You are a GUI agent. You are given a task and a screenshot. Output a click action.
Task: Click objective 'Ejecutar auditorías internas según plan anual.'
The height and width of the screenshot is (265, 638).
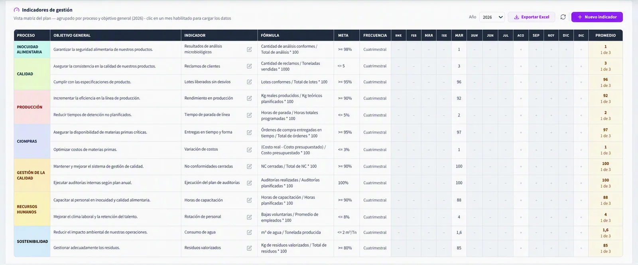[x=93, y=183]
